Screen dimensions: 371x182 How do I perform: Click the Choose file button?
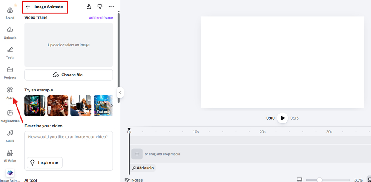(x=69, y=75)
